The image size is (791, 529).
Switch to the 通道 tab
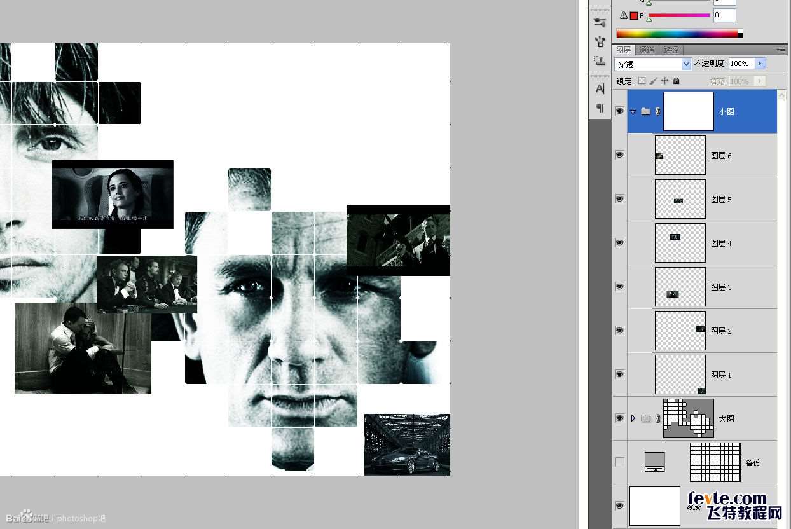pos(647,50)
